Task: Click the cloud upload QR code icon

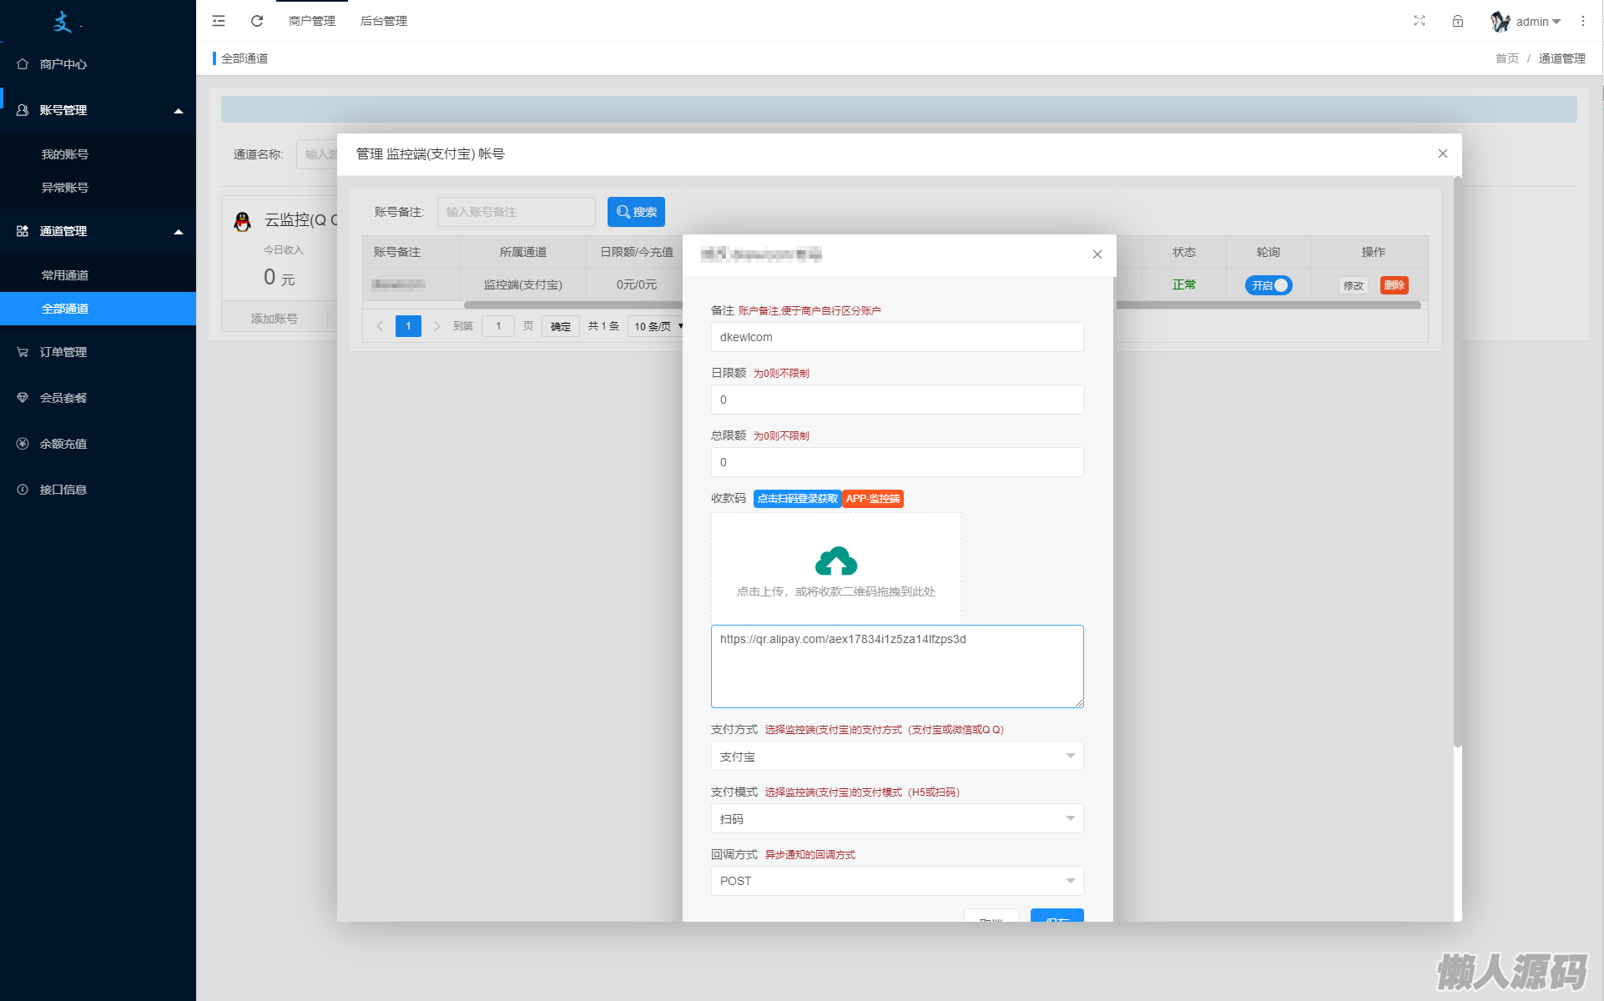Action: 835,561
